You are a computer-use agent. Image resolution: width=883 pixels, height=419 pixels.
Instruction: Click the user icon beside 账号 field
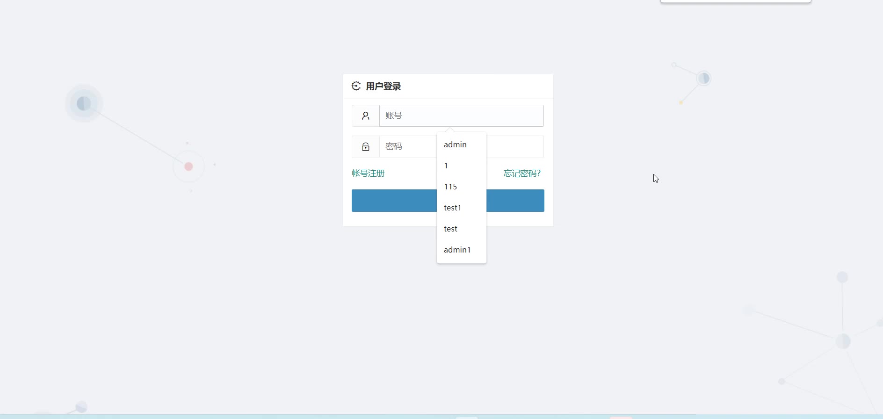click(366, 116)
